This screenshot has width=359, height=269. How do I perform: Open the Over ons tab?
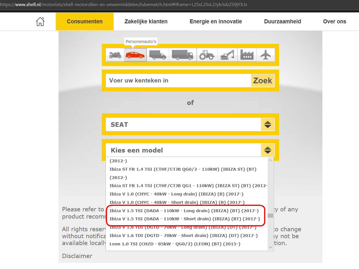[x=334, y=21]
